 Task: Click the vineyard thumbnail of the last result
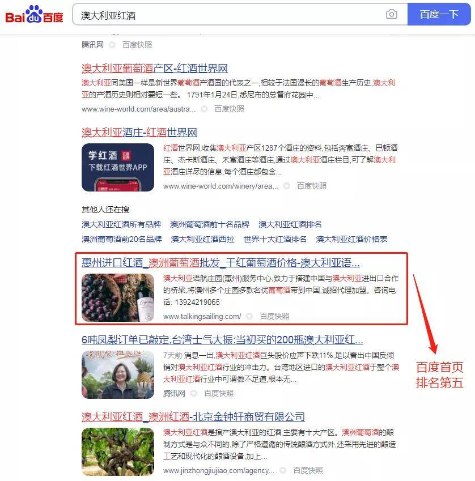coord(117,452)
